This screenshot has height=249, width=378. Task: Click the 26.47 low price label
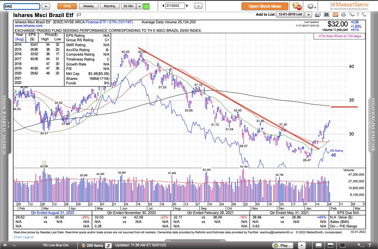click(x=307, y=160)
